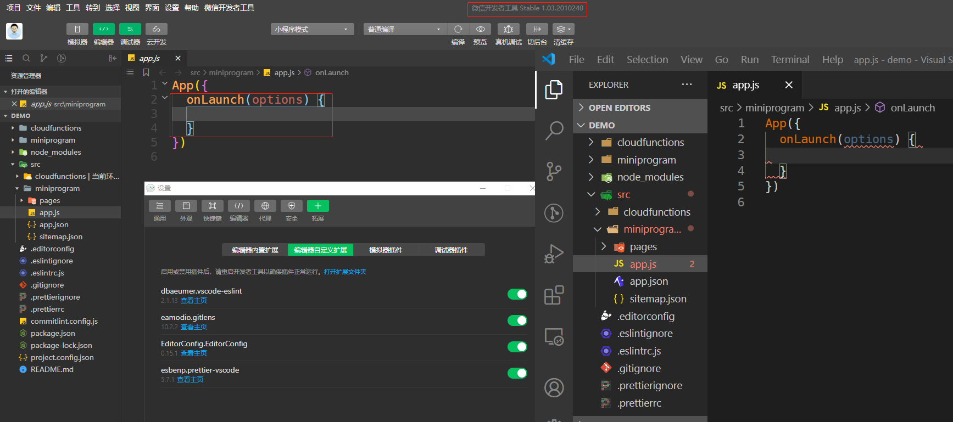Toggle the esbenp.prettier-vscode extension switch
Image resolution: width=953 pixels, height=422 pixels.
(517, 373)
